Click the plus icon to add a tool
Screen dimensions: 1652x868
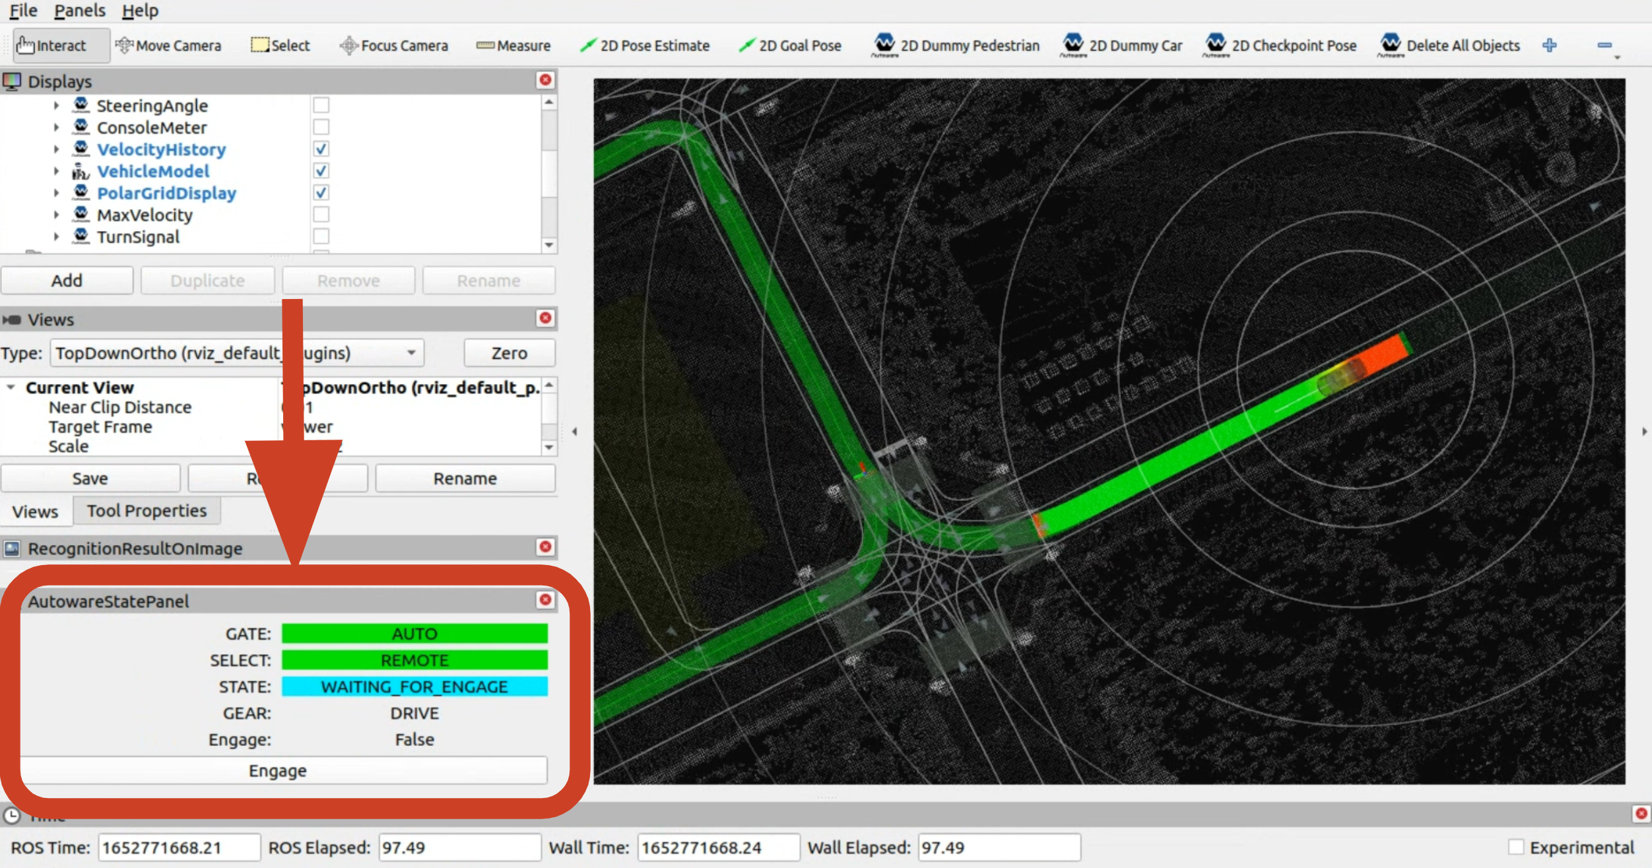coord(1549,46)
